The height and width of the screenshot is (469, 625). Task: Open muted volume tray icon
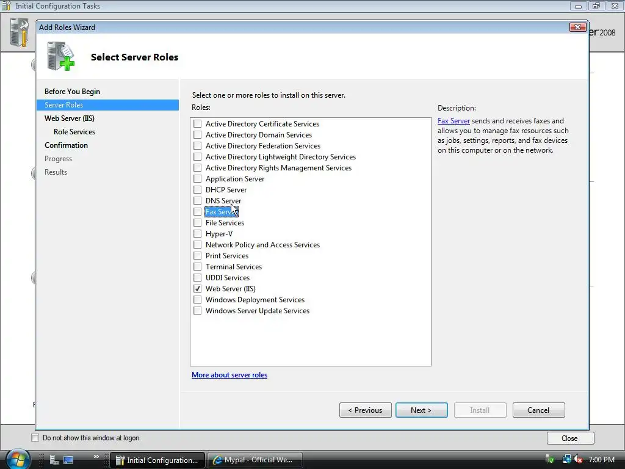[578, 459]
